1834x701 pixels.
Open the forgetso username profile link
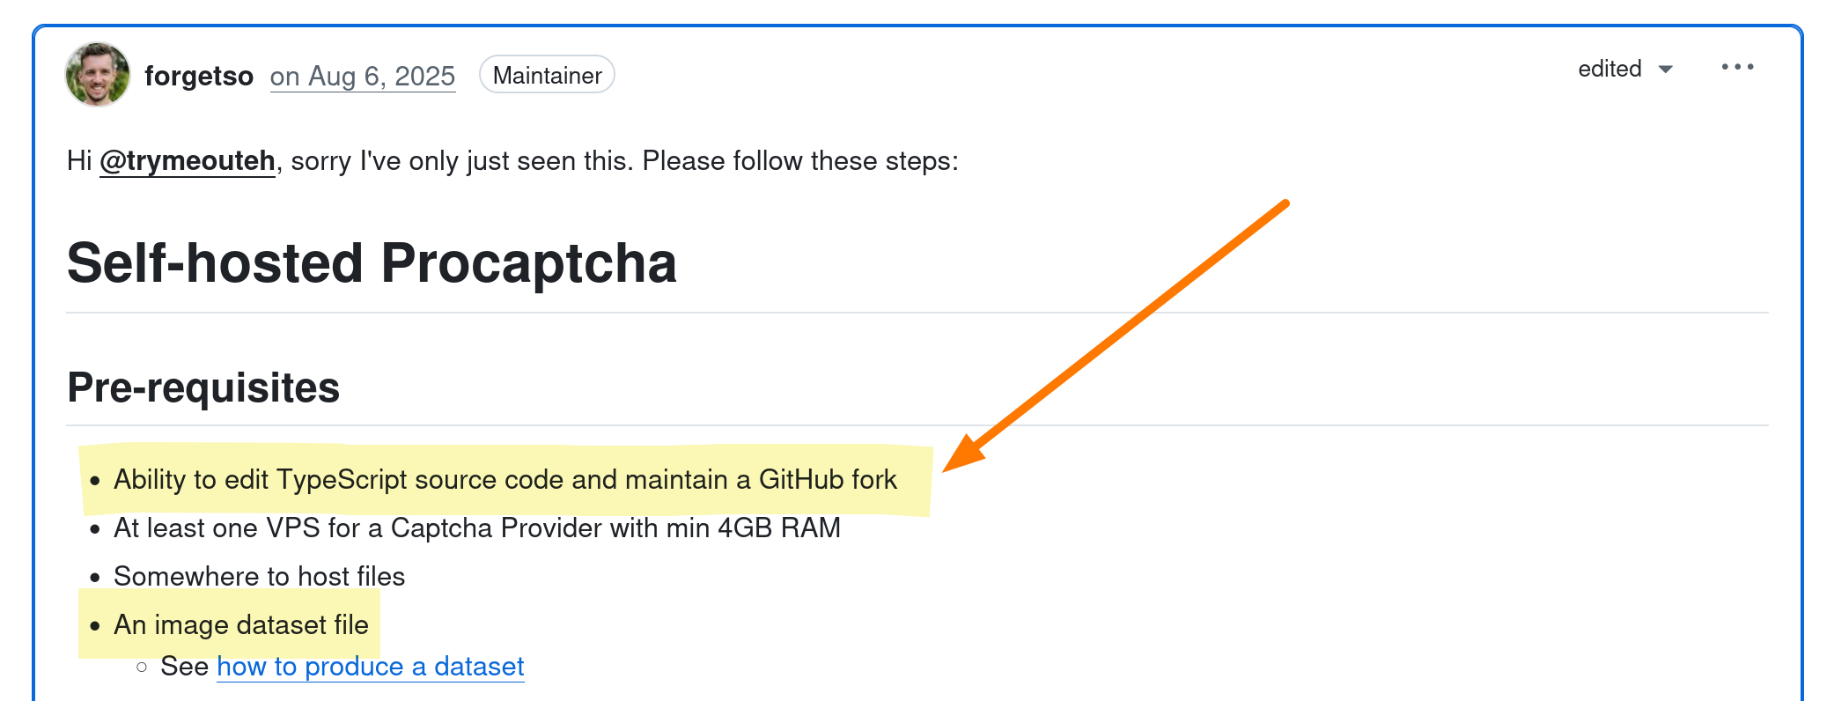[x=199, y=77]
